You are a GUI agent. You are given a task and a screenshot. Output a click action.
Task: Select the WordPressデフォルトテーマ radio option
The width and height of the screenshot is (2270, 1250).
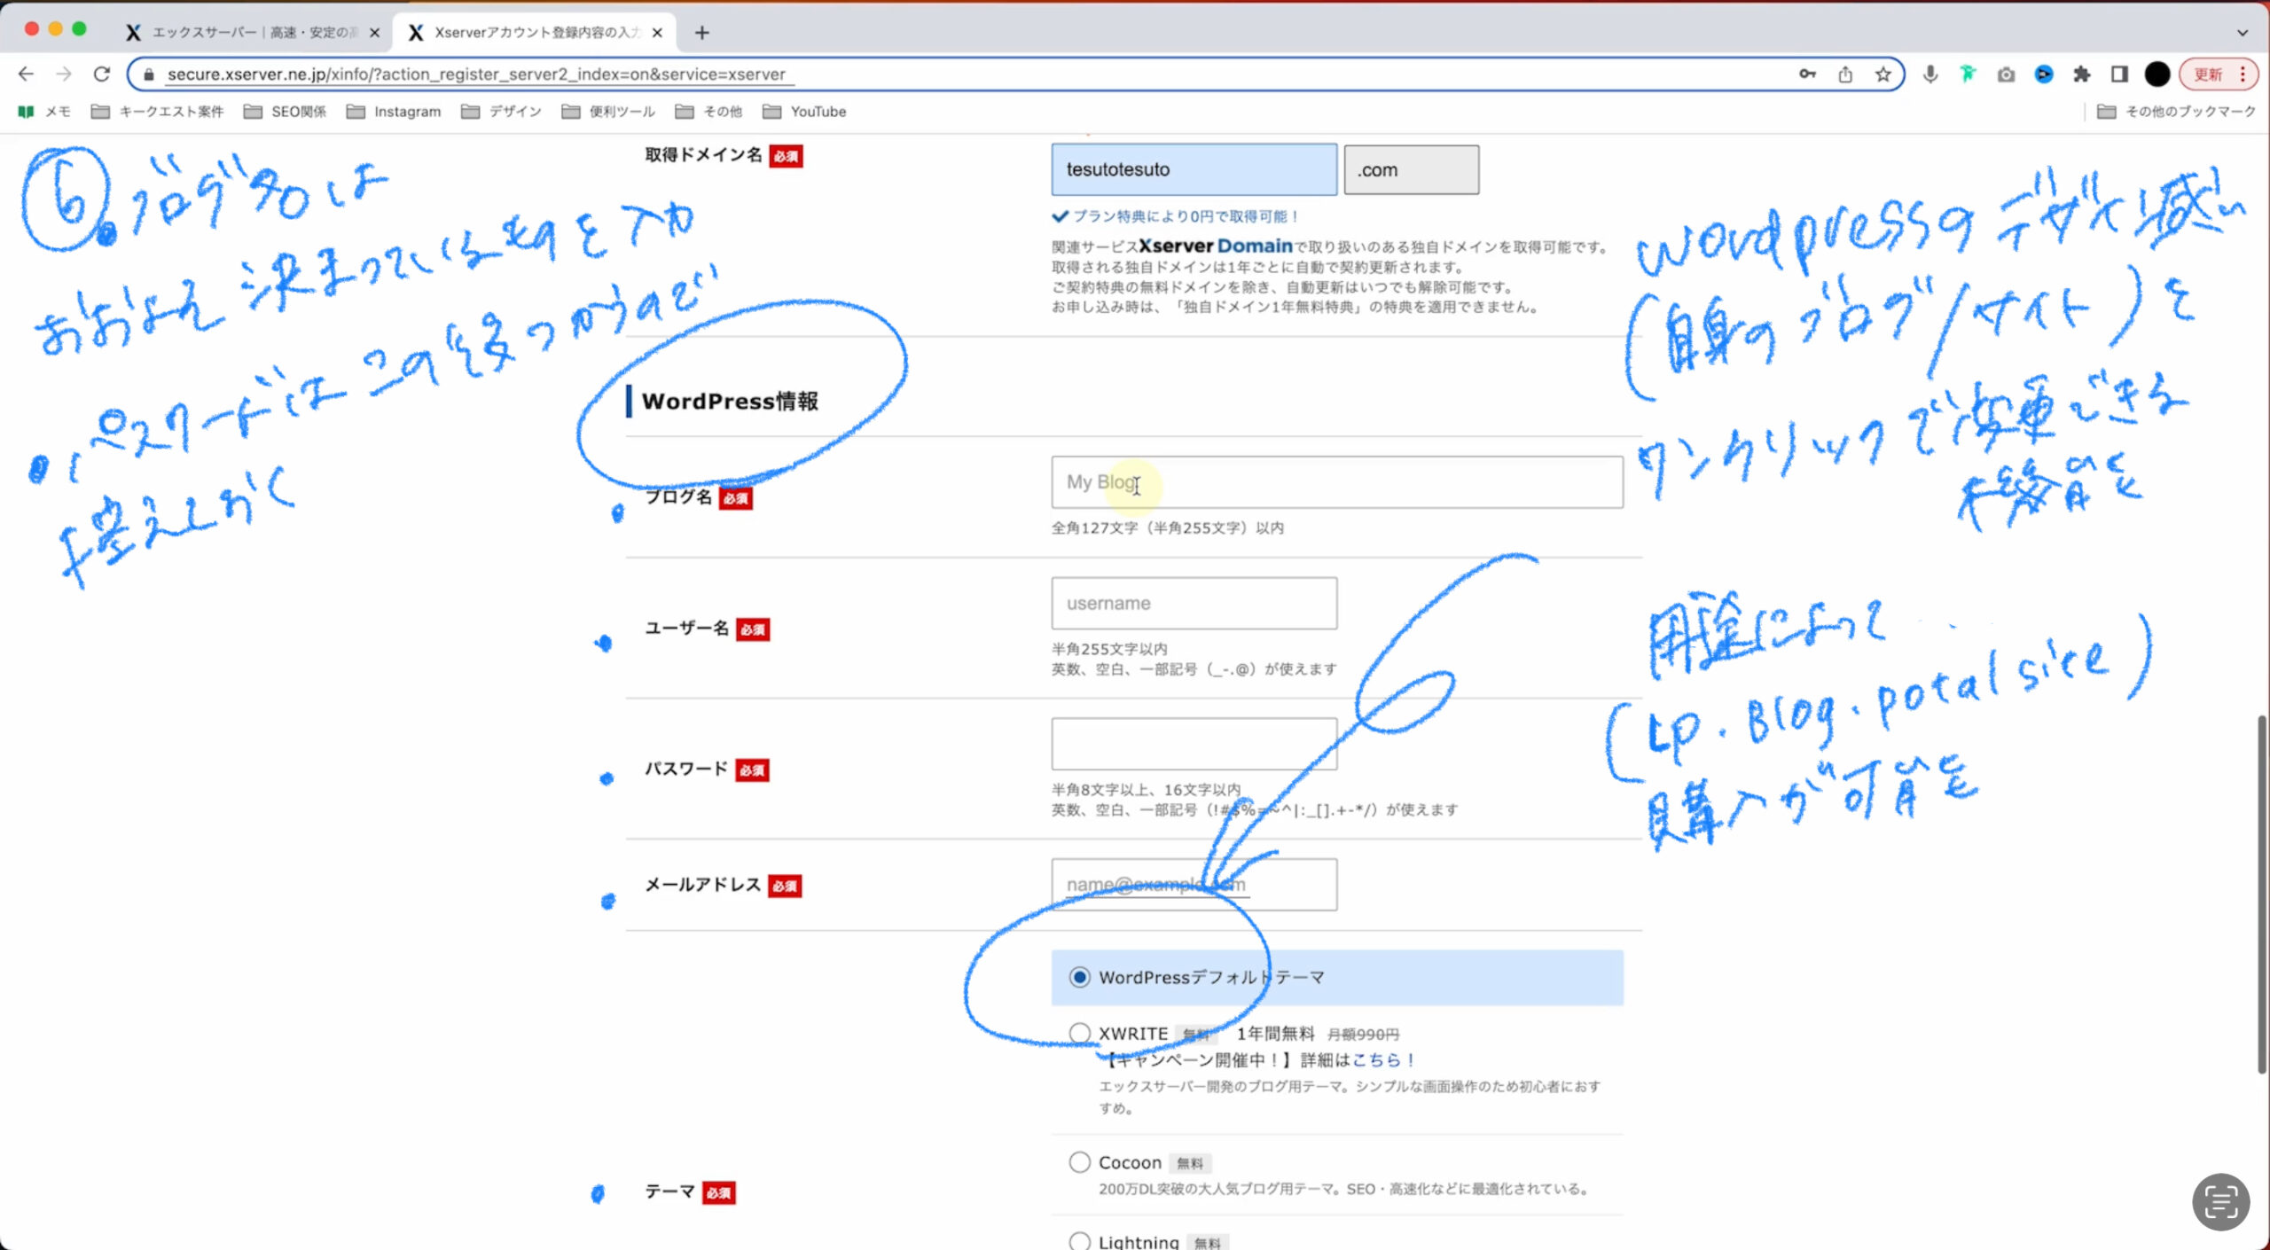click(x=1079, y=977)
